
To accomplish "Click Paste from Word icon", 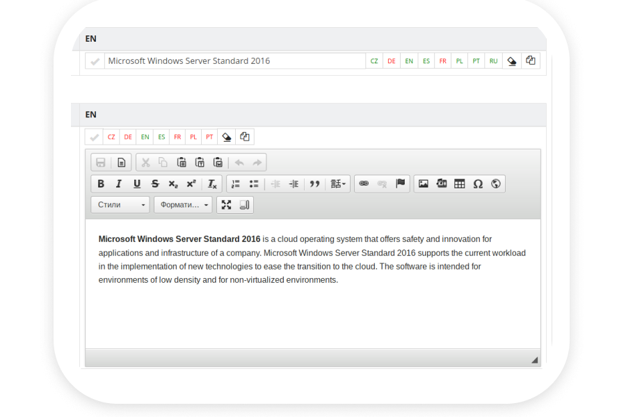I will (x=218, y=163).
